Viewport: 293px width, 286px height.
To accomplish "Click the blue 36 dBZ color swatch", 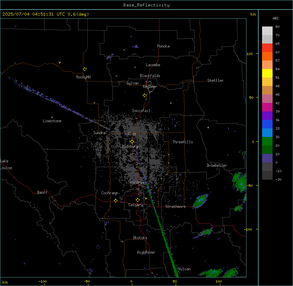I will tap(267, 124).
